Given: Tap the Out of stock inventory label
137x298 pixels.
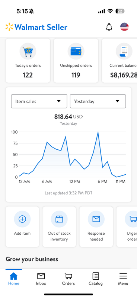Looking at the screenshot, I should 59,236.
